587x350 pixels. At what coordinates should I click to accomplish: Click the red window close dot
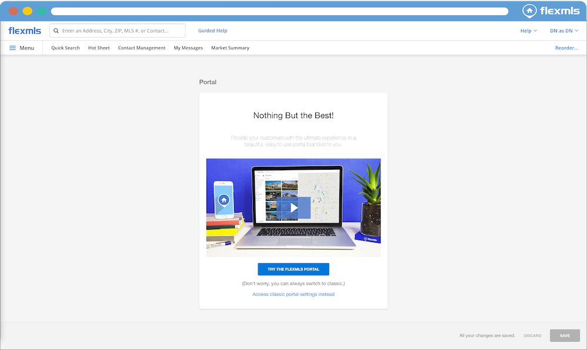point(13,11)
